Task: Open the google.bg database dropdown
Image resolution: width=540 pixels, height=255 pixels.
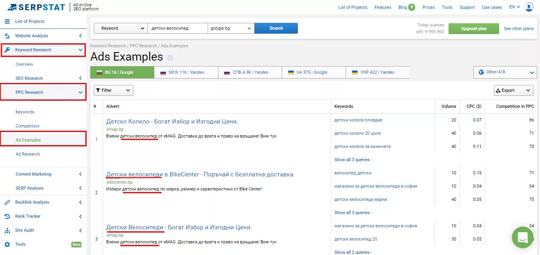Action: (x=231, y=28)
